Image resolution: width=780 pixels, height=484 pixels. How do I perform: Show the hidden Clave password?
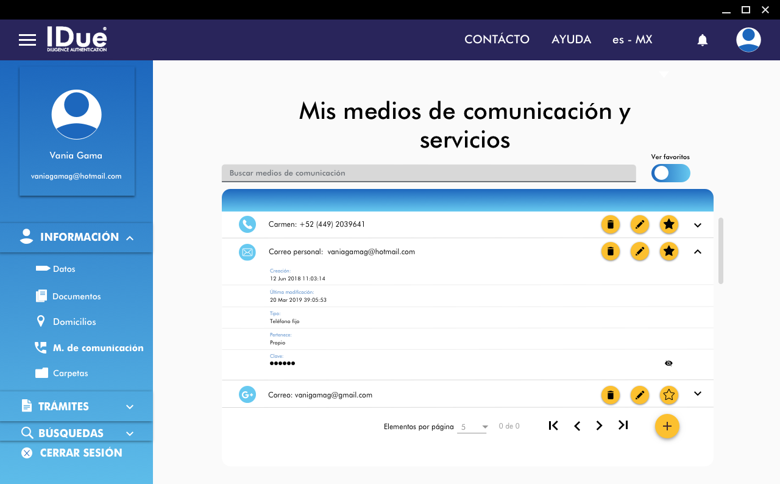click(x=668, y=363)
